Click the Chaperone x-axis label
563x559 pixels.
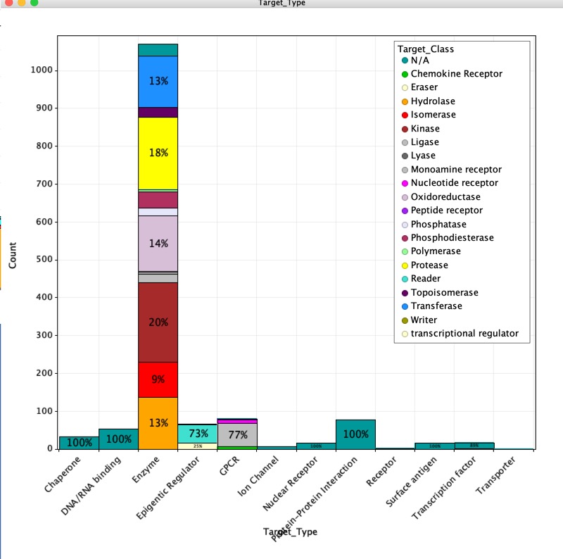tap(63, 475)
